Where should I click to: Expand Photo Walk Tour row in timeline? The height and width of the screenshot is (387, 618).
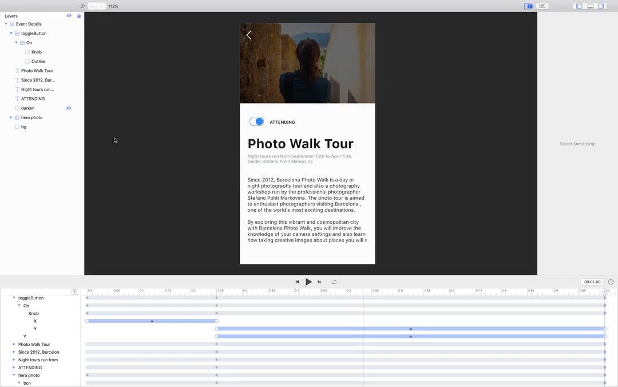click(14, 345)
